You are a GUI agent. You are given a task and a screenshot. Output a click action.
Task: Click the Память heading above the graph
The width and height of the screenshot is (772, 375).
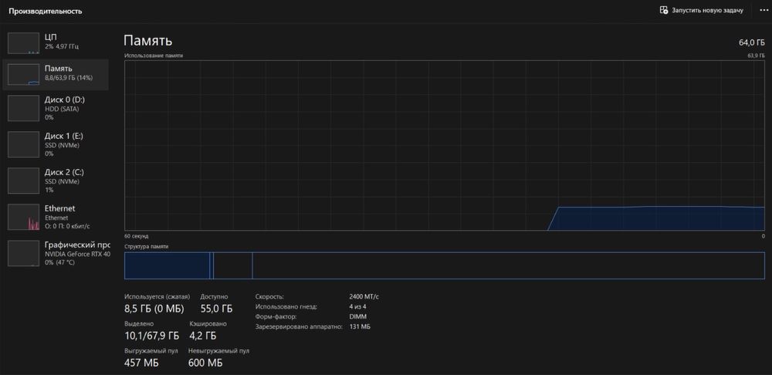(x=147, y=40)
